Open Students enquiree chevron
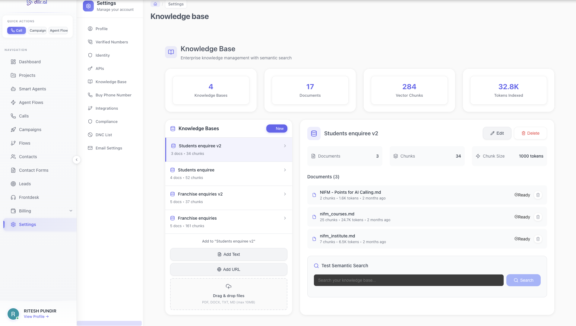This screenshot has width=576, height=326. click(x=285, y=170)
